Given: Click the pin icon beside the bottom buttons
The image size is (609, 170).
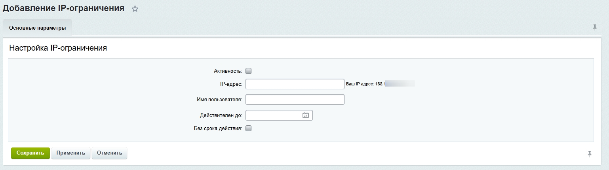Looking at the screenshot, I should 589,154.
